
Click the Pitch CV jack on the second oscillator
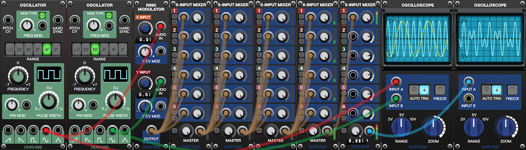point(75,20)
